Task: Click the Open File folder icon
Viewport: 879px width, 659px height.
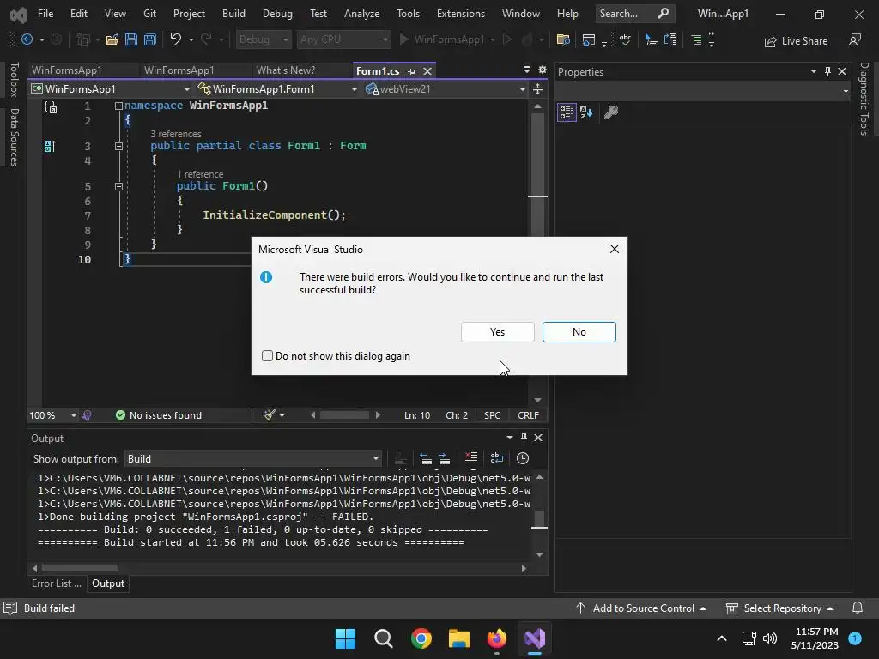Action: (x=112, y=39)
